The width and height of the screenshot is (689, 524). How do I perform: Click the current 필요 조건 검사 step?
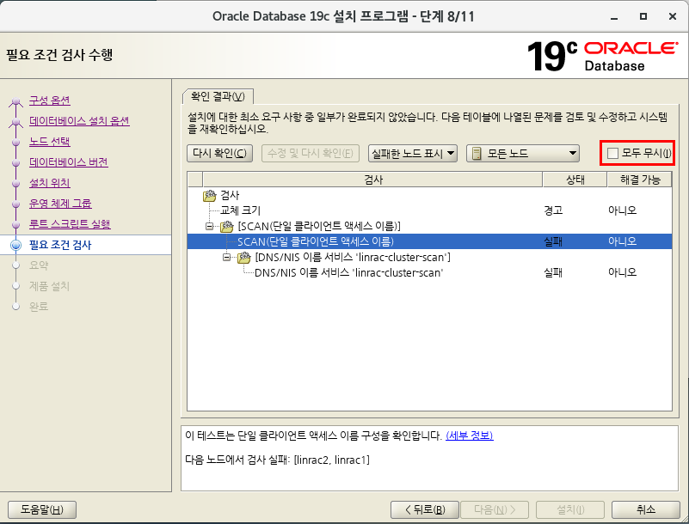60,245
